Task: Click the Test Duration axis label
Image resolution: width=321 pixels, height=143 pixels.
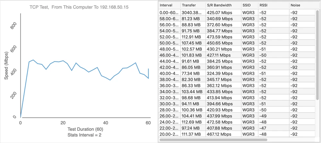Action: click(x=85, y=129)
